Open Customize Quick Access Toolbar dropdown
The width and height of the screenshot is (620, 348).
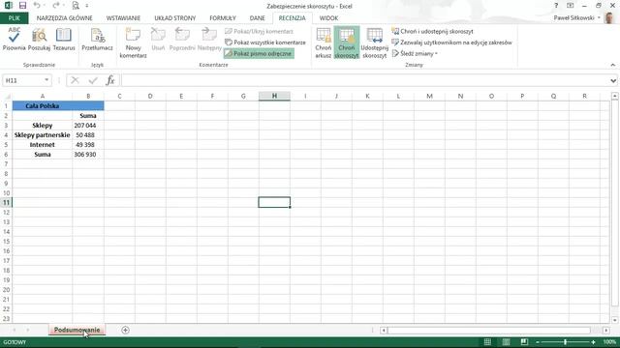pos(87,6)
